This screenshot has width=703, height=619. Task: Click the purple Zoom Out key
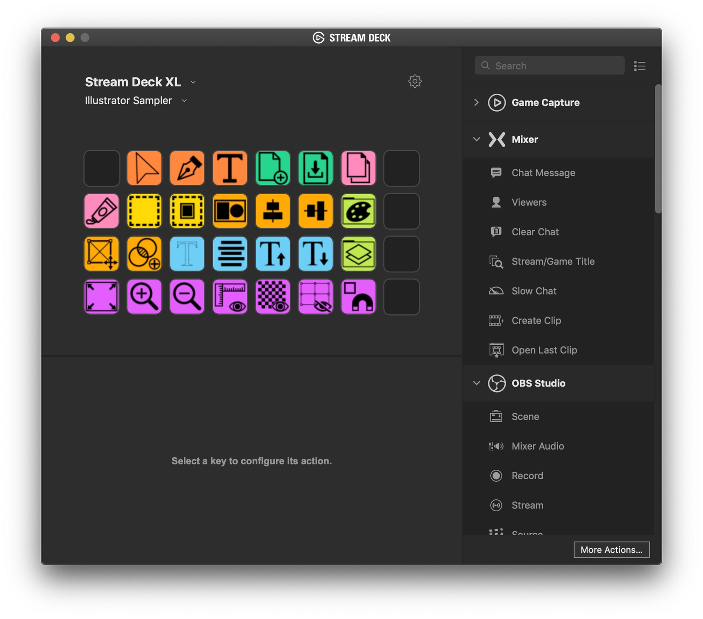tap(187, 297)
